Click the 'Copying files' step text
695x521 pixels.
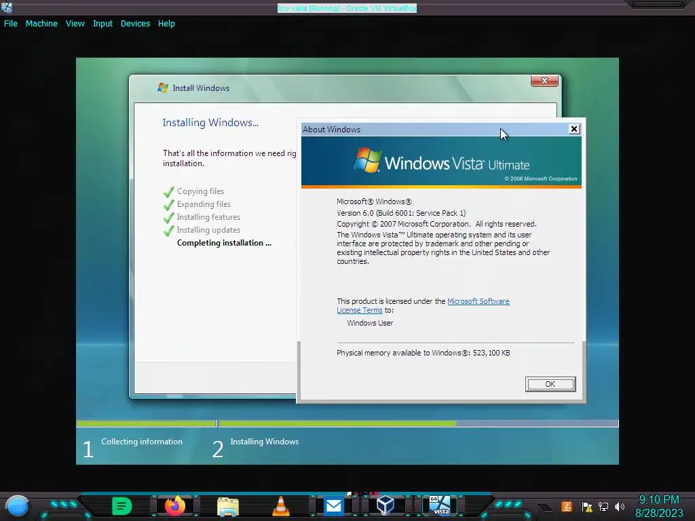tap(200, 191)
